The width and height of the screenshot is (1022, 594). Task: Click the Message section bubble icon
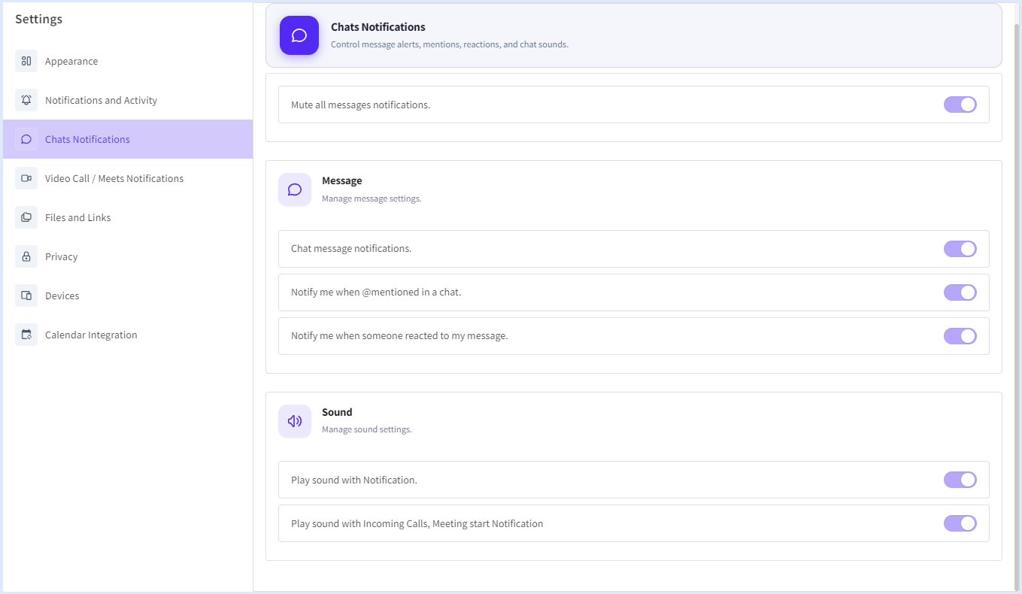[x=295, y=189]
